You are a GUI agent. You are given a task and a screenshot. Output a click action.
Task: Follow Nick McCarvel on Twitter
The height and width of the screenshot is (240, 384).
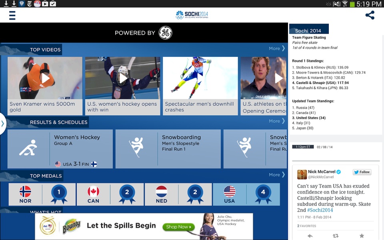coord(362,172)
